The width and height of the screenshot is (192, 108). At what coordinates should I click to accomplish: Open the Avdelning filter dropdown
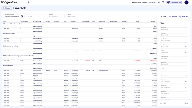click(x=174, y=82)
